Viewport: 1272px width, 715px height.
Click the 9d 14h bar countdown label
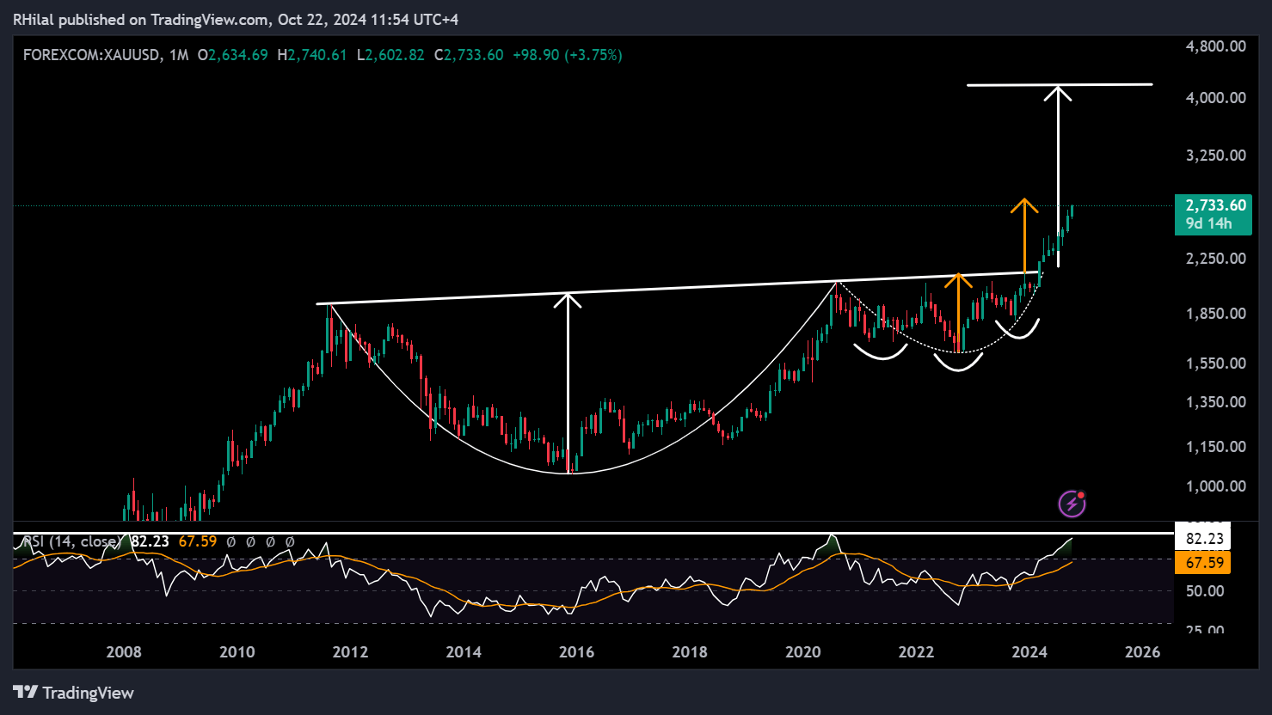1207,224
